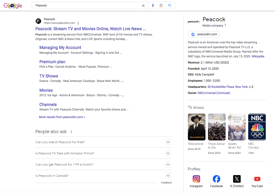Click the magnifying glass search button
This screenshot has width=275, height=193.
click(169, 5)
